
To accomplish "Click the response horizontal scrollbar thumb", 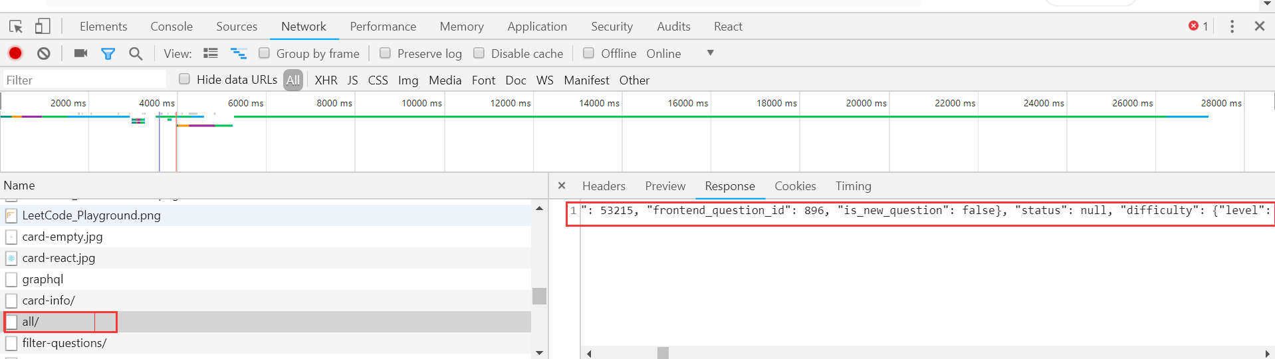I will pyautogui.click(x=663, y=353).
